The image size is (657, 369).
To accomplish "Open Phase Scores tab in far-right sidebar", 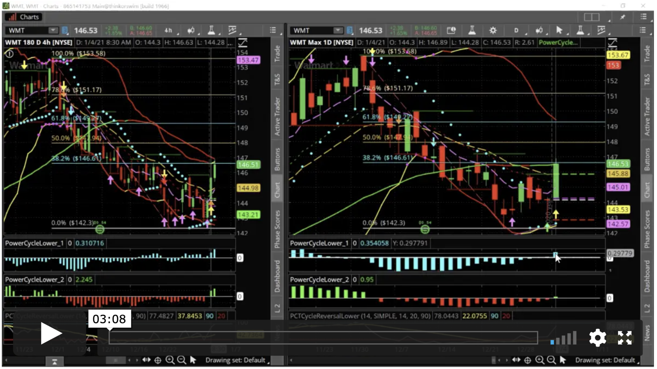I will pos(647,230).
